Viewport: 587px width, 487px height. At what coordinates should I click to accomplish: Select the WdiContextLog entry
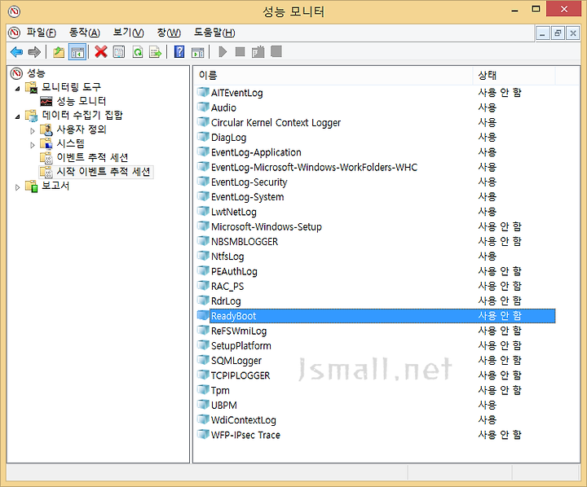(x=243, y=420)
